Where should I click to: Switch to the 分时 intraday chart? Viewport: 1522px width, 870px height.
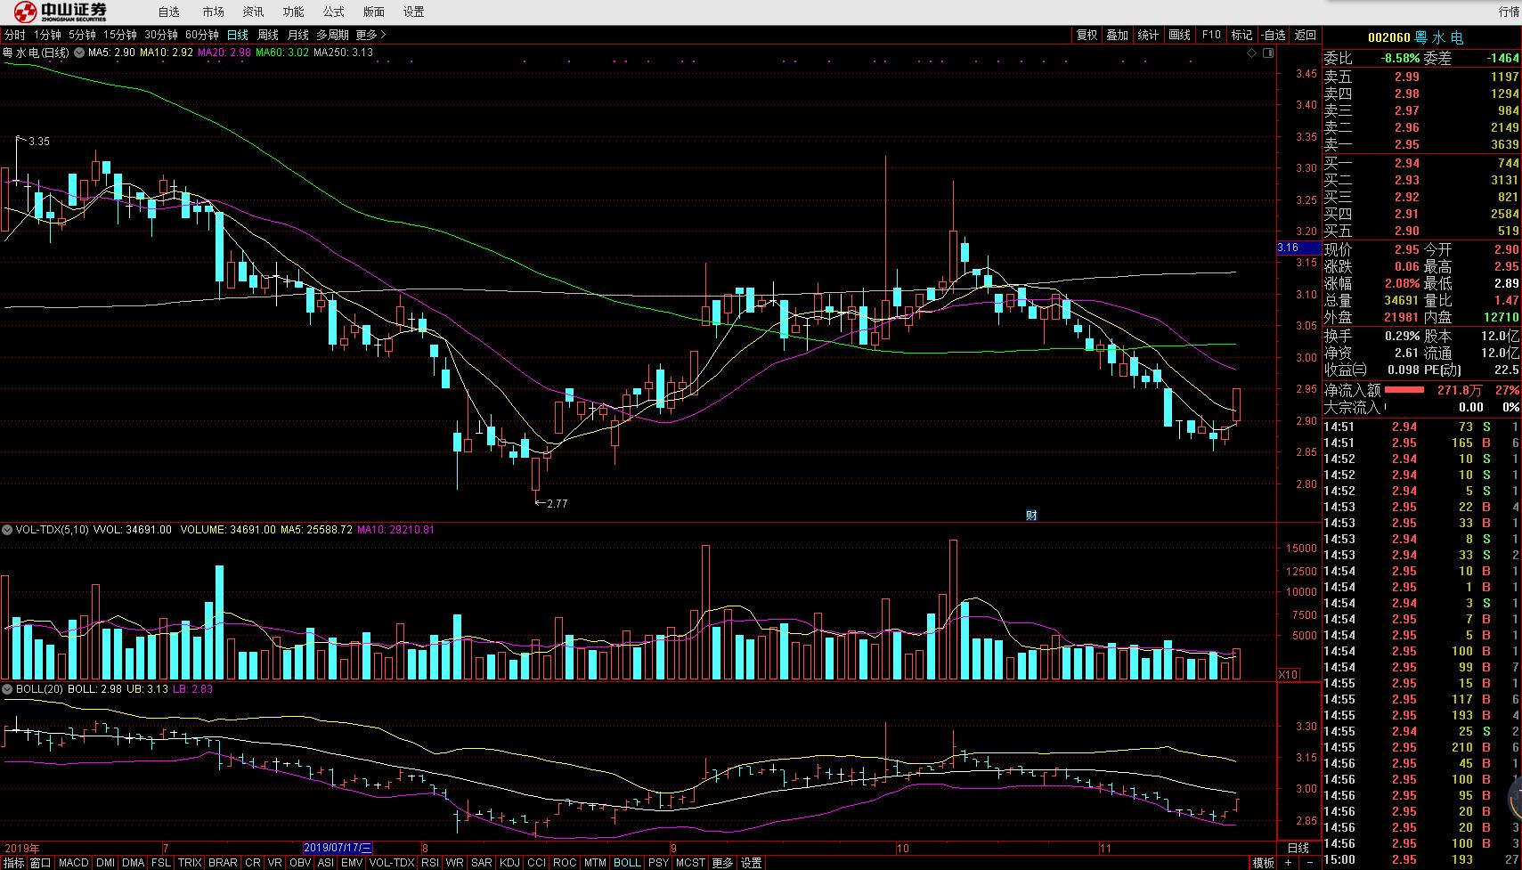click(x=15, y=35)
